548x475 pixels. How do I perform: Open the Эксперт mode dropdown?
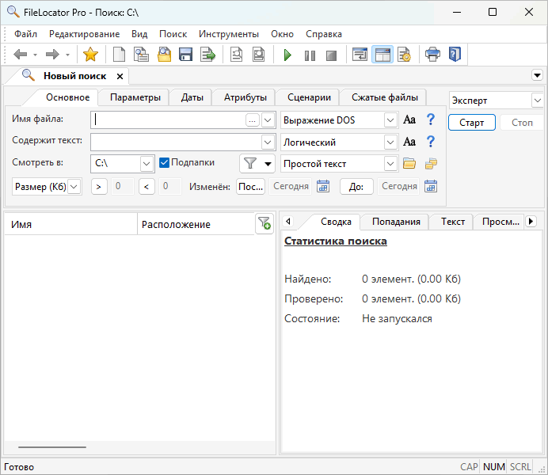[537, 101]
